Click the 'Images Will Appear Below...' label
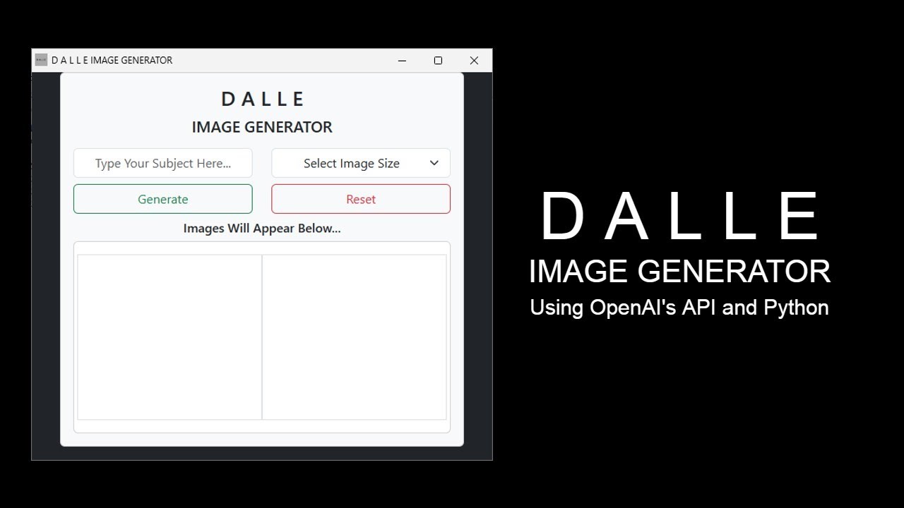The height and width of the screenshot is (508, 904). coord(262,229)
